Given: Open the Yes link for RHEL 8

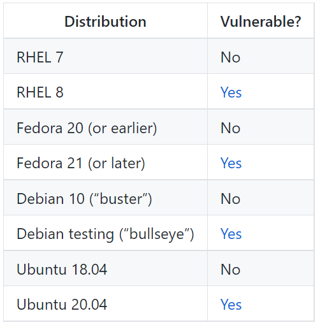Looking at the screenshot, I should click(231, 92).
